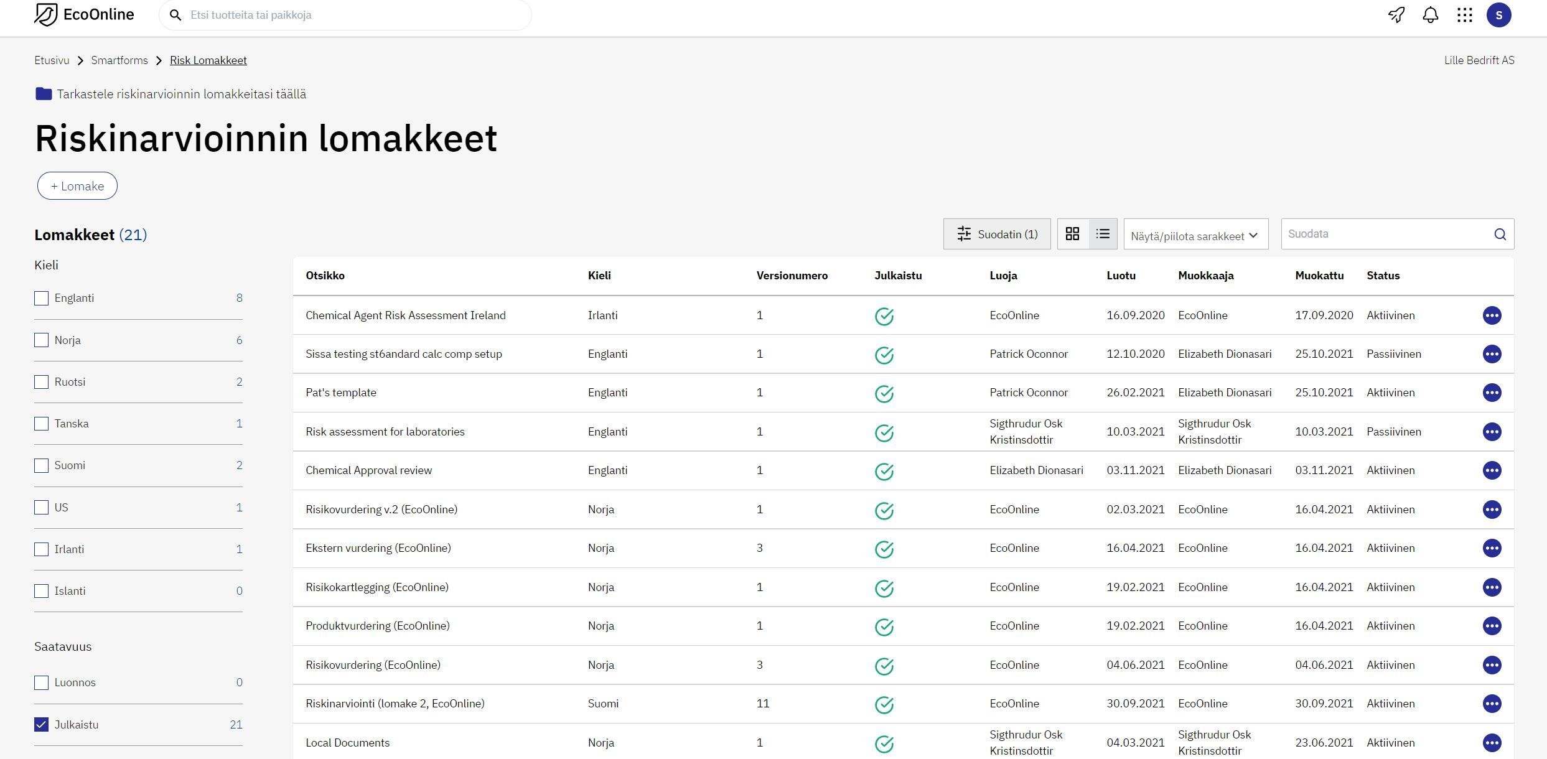1547x759 pixels.
Task: Open actions menu for Risk assessment for laboratories
Action: 1492,432
